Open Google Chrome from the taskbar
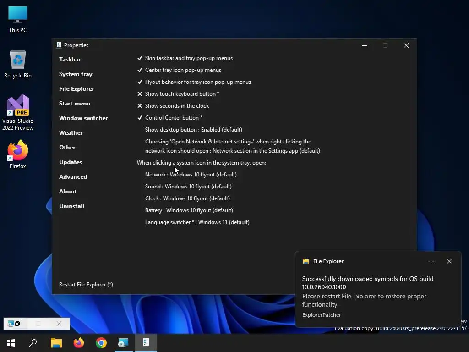469x352 pixels. 101,343
